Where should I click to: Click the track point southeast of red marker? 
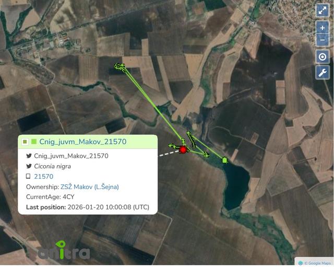point(206,154)
